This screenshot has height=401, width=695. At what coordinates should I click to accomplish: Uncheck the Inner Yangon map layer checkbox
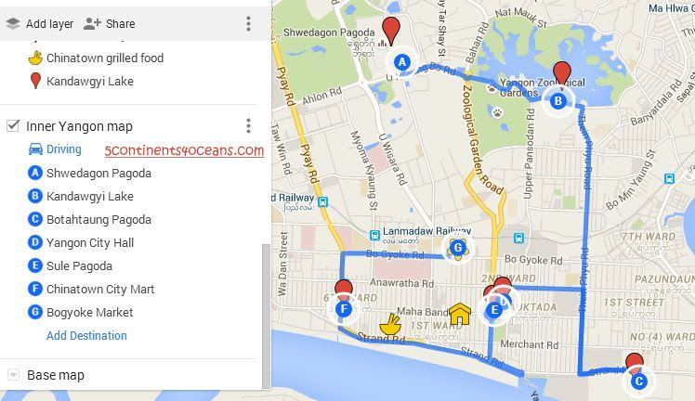13,125
